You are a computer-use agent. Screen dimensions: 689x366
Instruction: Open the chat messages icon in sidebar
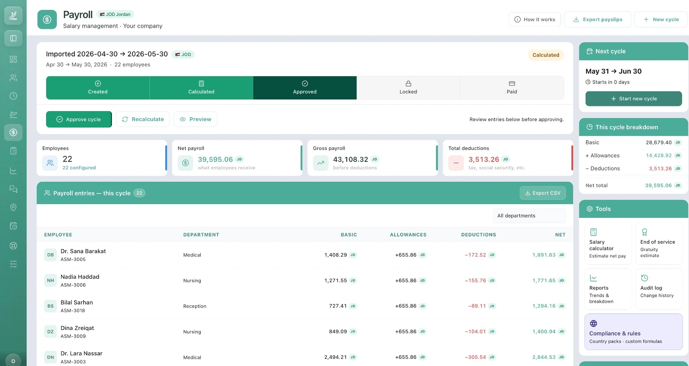[x=13, y=189]
